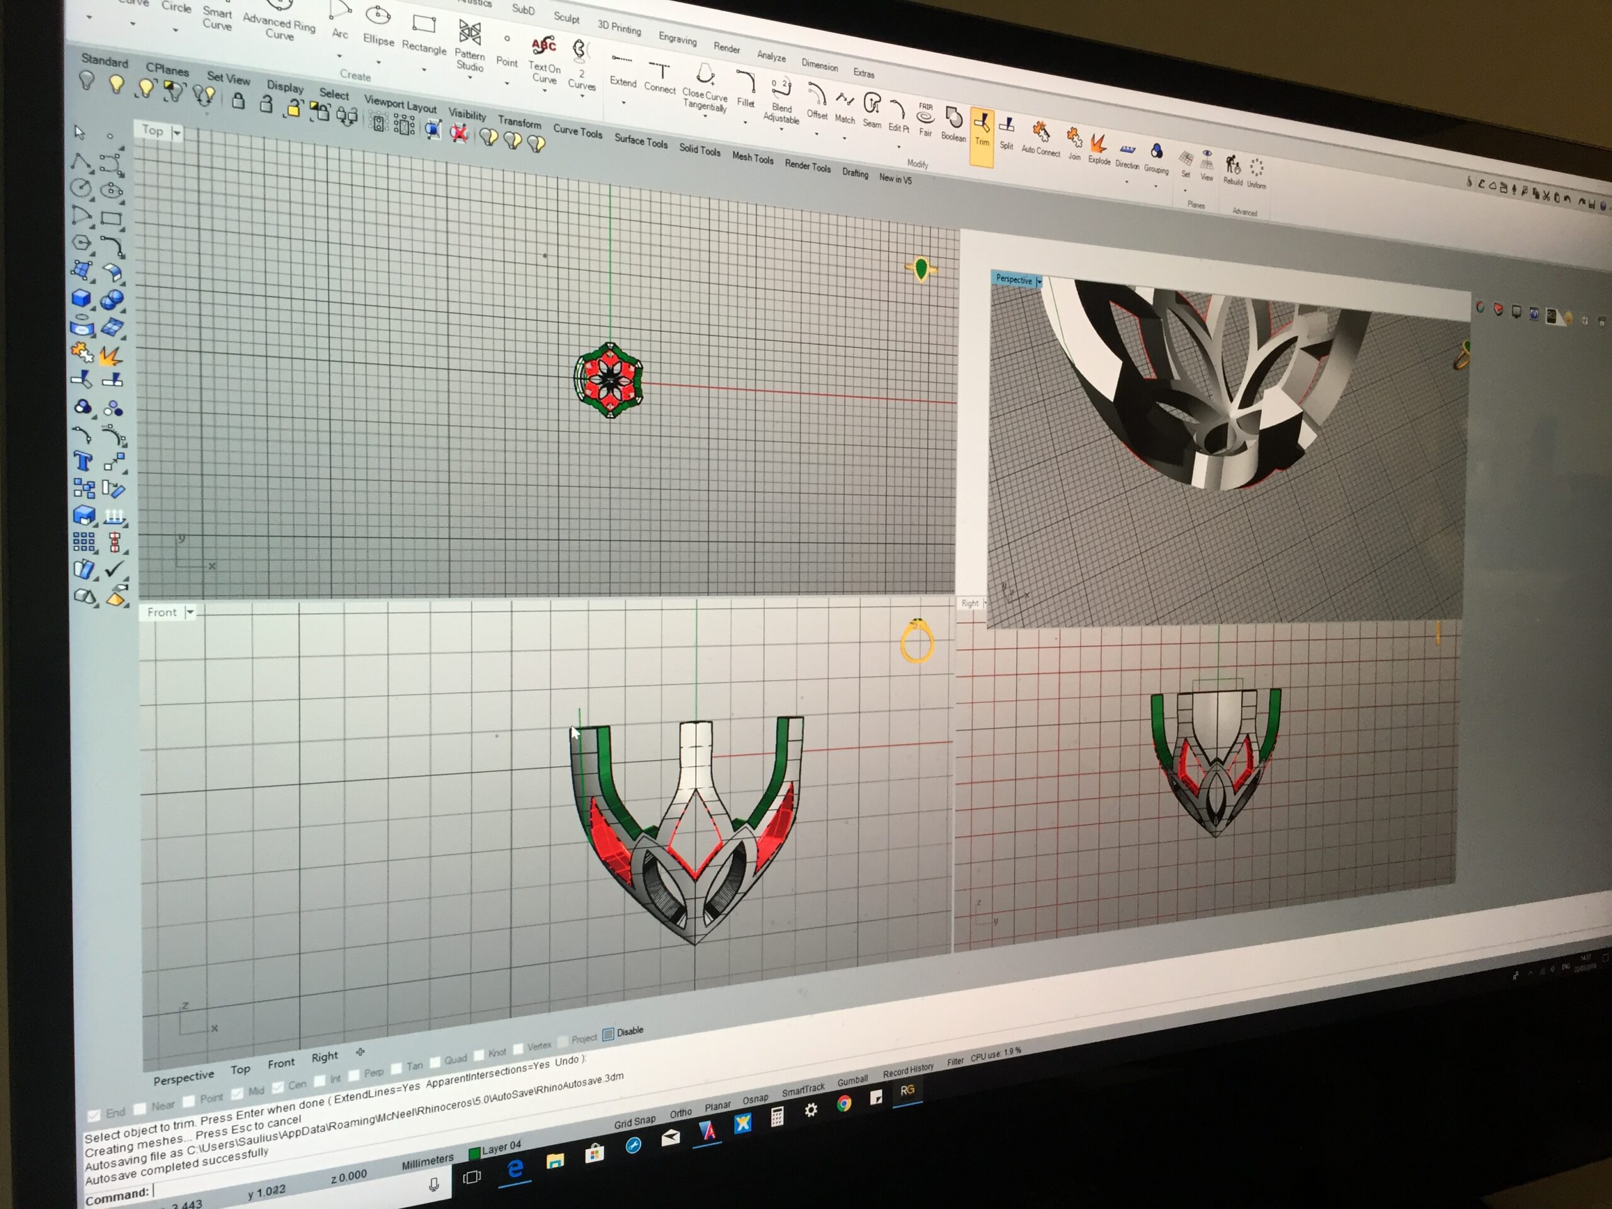Open the Analyze ribbon tab
The image size is (1612, 1209).
772,55
